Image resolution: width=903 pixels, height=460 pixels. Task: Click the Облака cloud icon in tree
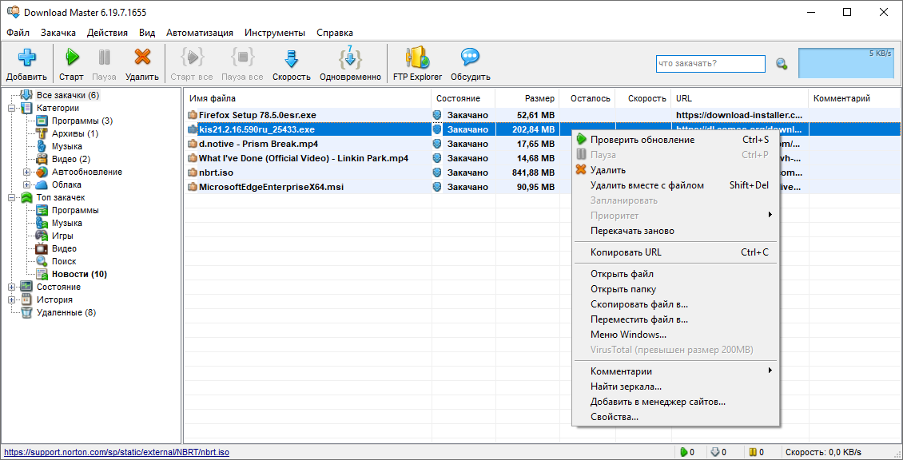(42, 184)
